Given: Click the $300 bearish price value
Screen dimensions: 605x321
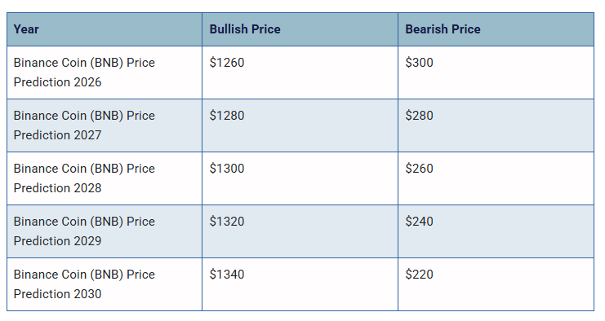Looking at the screenshot, I should (x=419, y=63).
